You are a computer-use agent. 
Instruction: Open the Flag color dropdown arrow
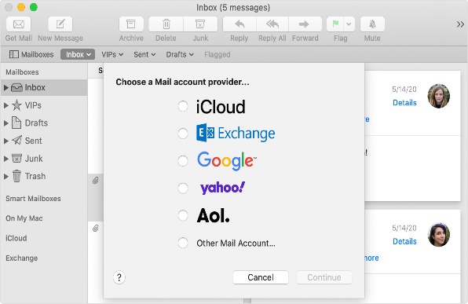(x=349, y=24)
